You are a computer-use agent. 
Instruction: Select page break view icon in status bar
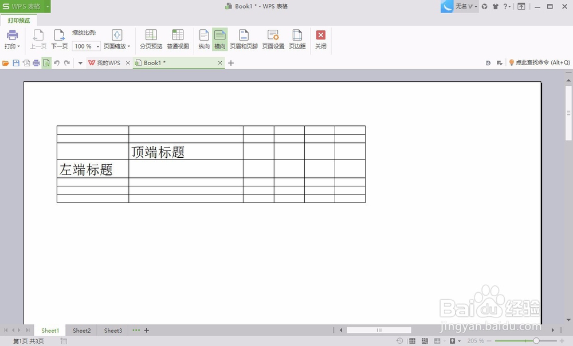(425, 341)
